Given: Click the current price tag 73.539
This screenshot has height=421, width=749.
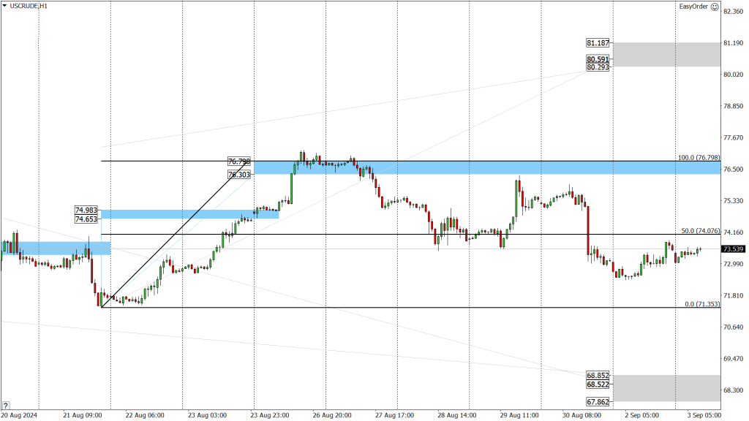Looking at the screenshot, I should pos(733,249).
